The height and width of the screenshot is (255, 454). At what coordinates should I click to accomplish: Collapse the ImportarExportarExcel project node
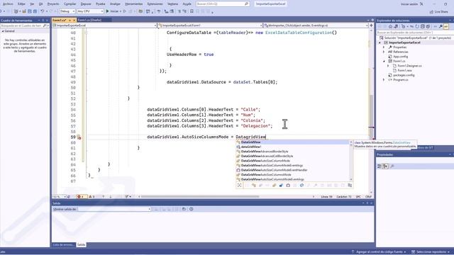tap(380, 42)
